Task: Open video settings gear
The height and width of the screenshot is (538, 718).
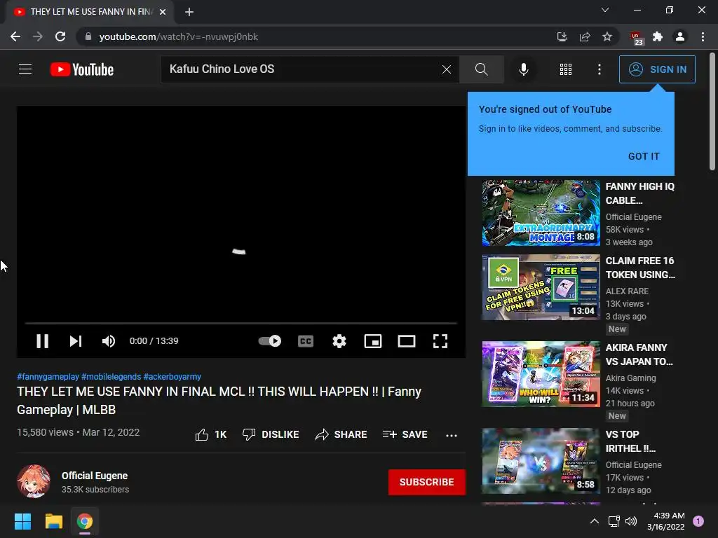Action: tap(339, 341)
